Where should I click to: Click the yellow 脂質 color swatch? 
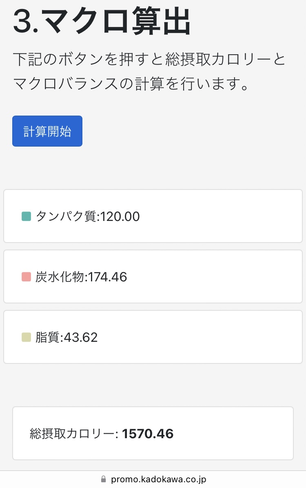pos(26,337)
